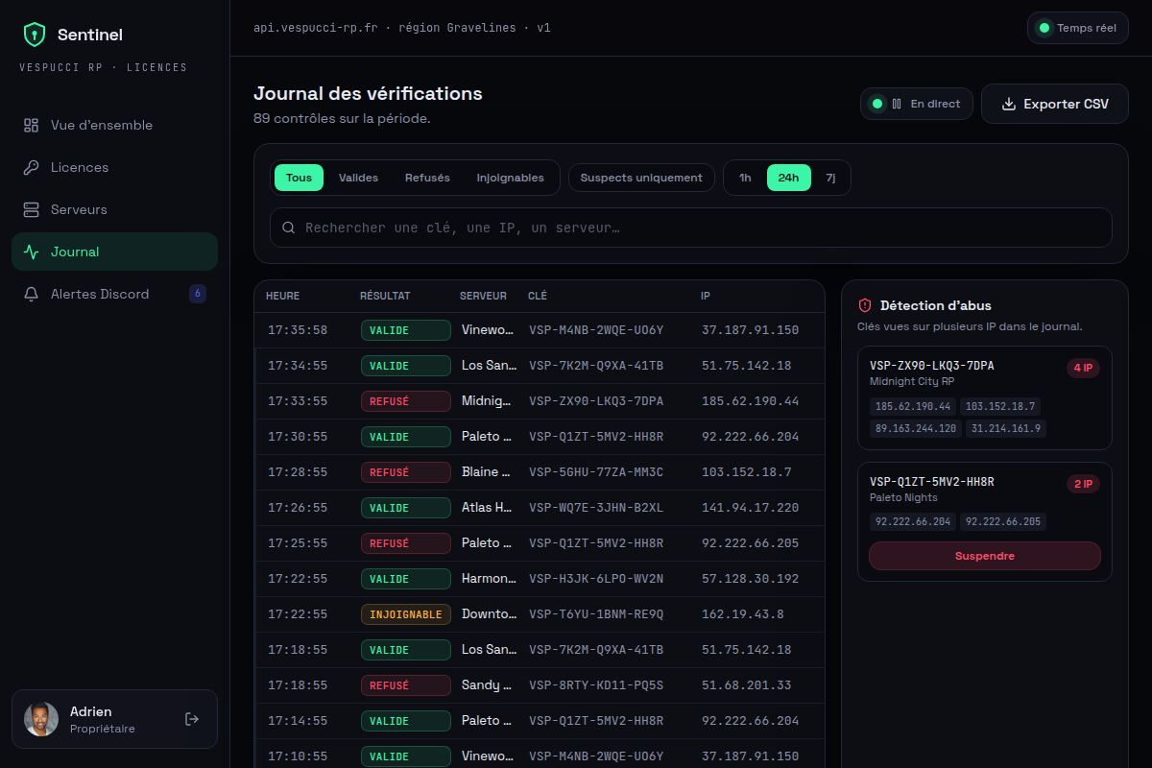Click IP 162.19.43.8 in the table
This screenshot has height=768, width=1152.
(743, 614)
